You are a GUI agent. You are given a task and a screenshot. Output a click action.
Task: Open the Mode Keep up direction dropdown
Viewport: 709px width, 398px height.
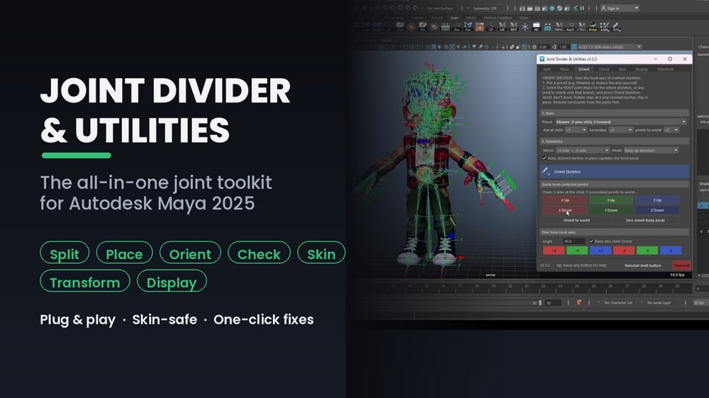coord(651,150)
